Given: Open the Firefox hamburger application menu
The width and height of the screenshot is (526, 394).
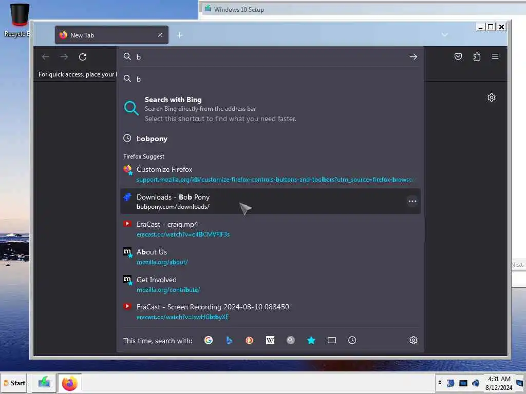Looking at the screenshot, I should (x=495, y=56).
